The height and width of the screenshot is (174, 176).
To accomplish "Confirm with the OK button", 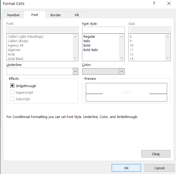I will 126,168.
